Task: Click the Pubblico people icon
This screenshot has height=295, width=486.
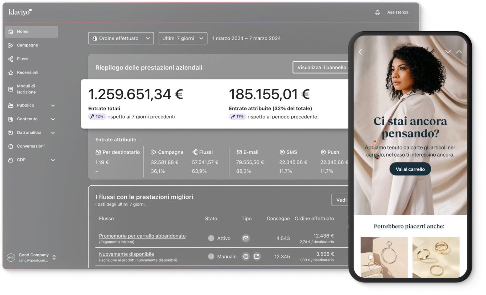Action: pyautogui.click(x=10, y=105)
